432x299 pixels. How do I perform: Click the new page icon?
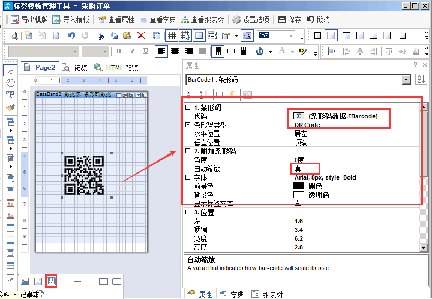tap(29, 35)
